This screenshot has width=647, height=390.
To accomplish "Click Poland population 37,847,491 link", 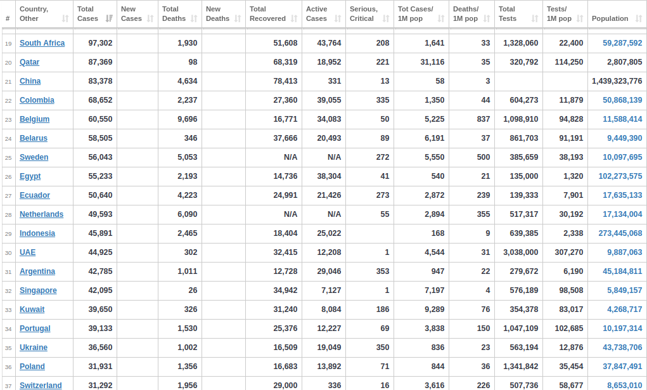I will point(622,366).
